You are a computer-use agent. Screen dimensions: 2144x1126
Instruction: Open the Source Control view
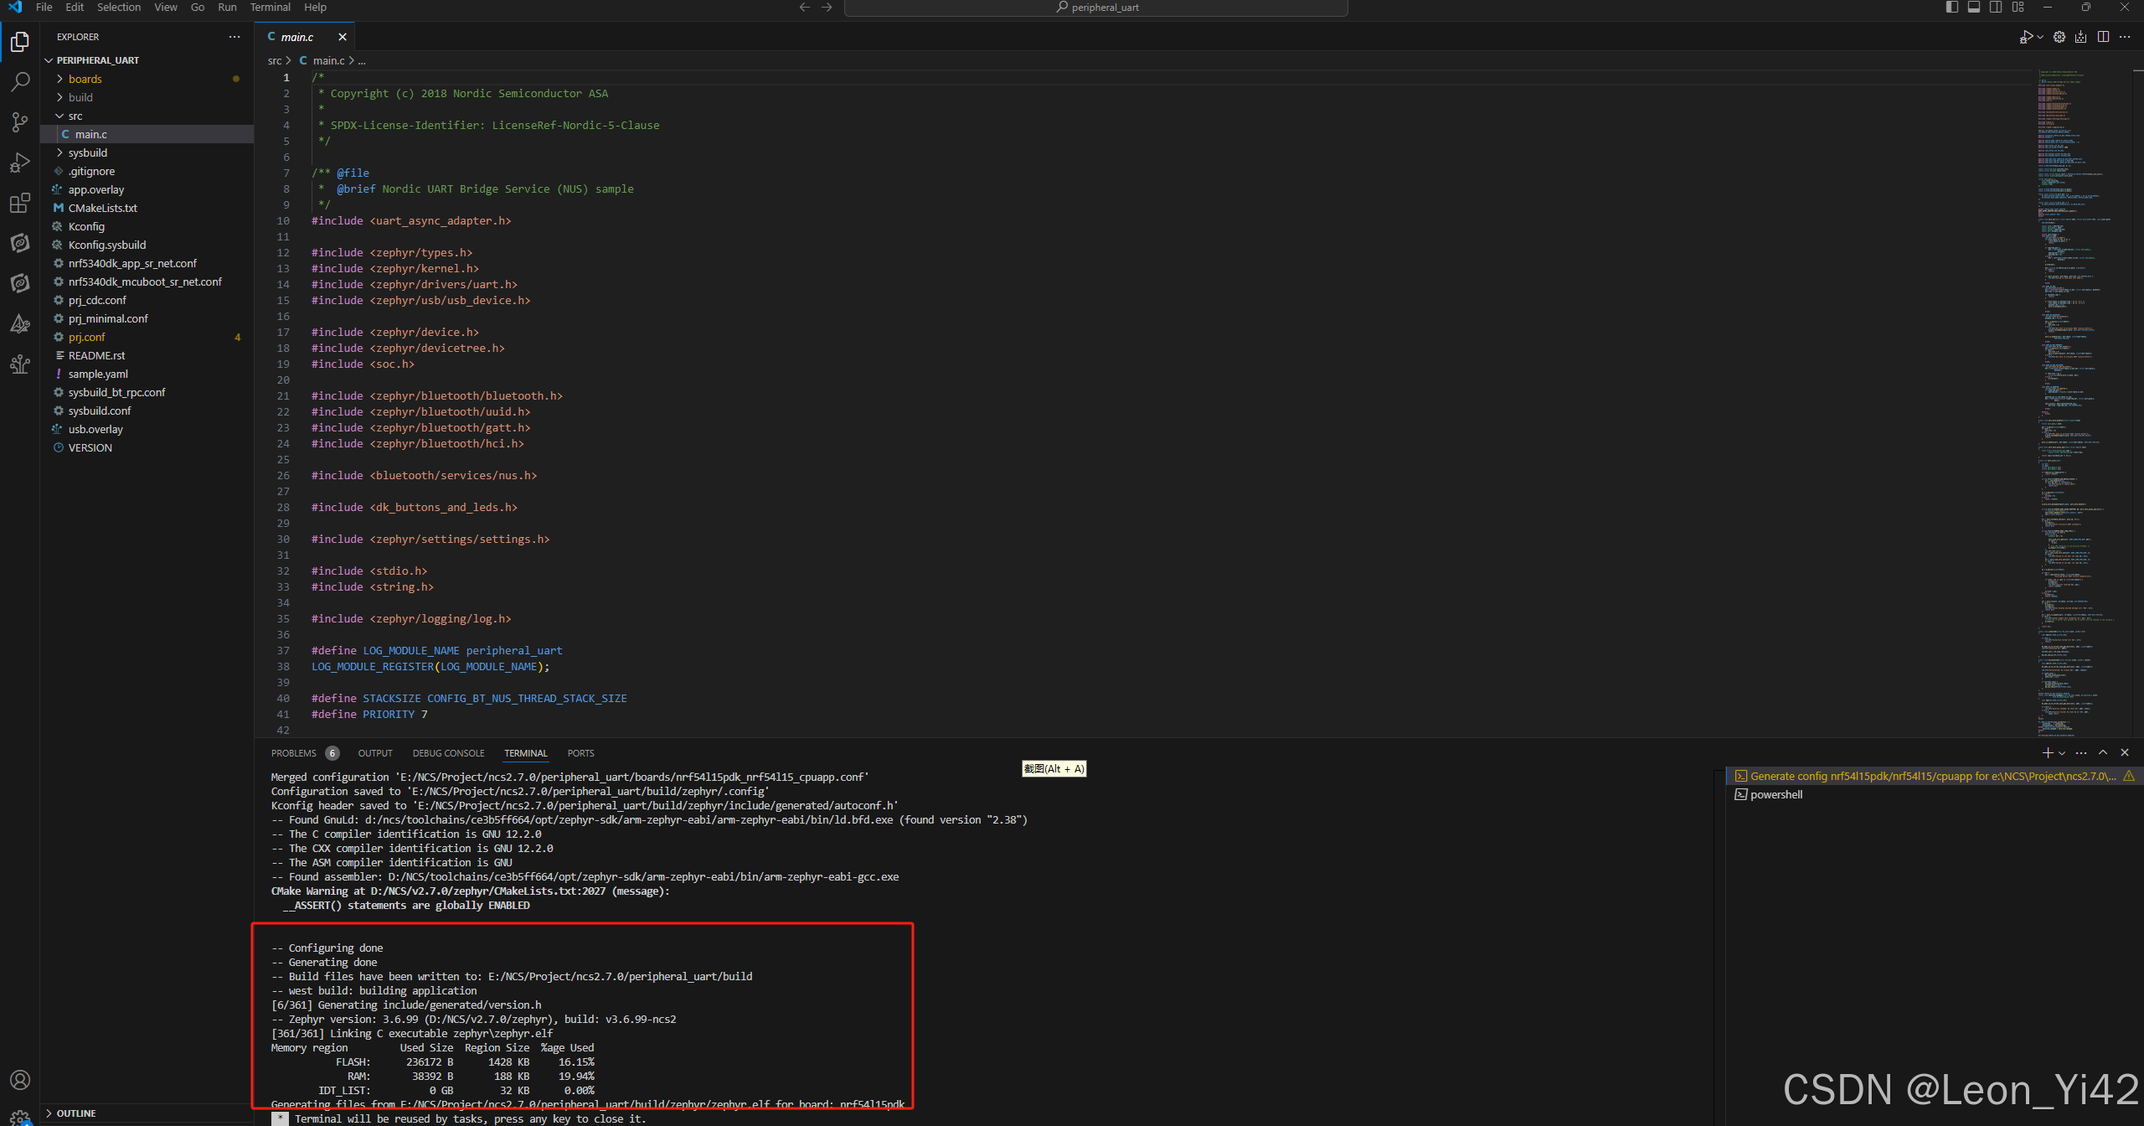(20, 122)
